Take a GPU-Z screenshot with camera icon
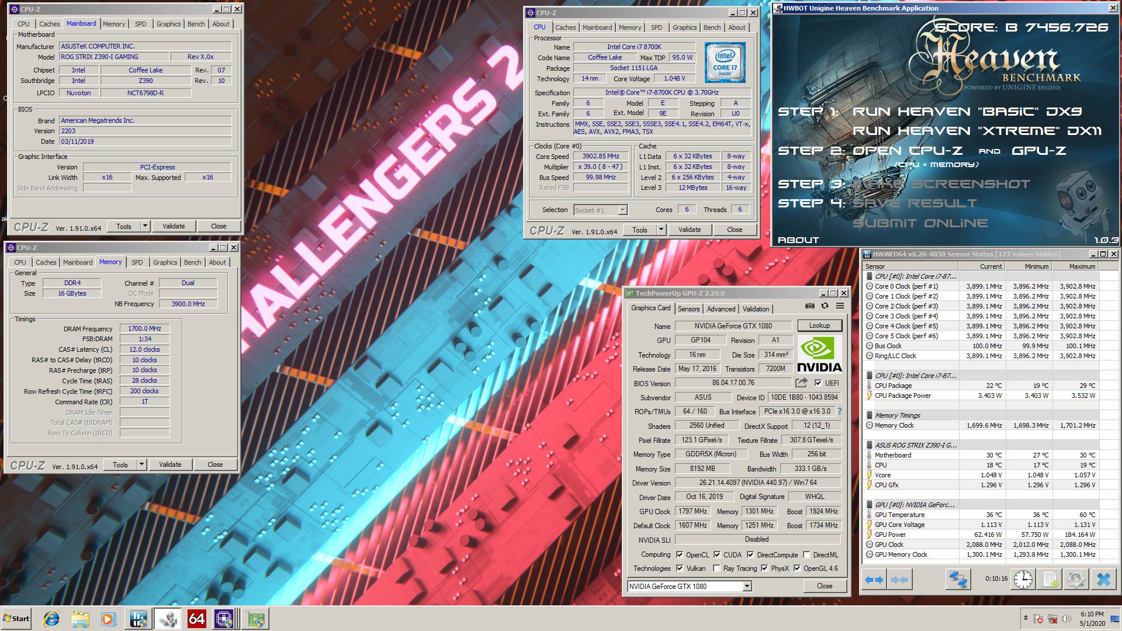 pyautogui.click(x=809, y=306)
